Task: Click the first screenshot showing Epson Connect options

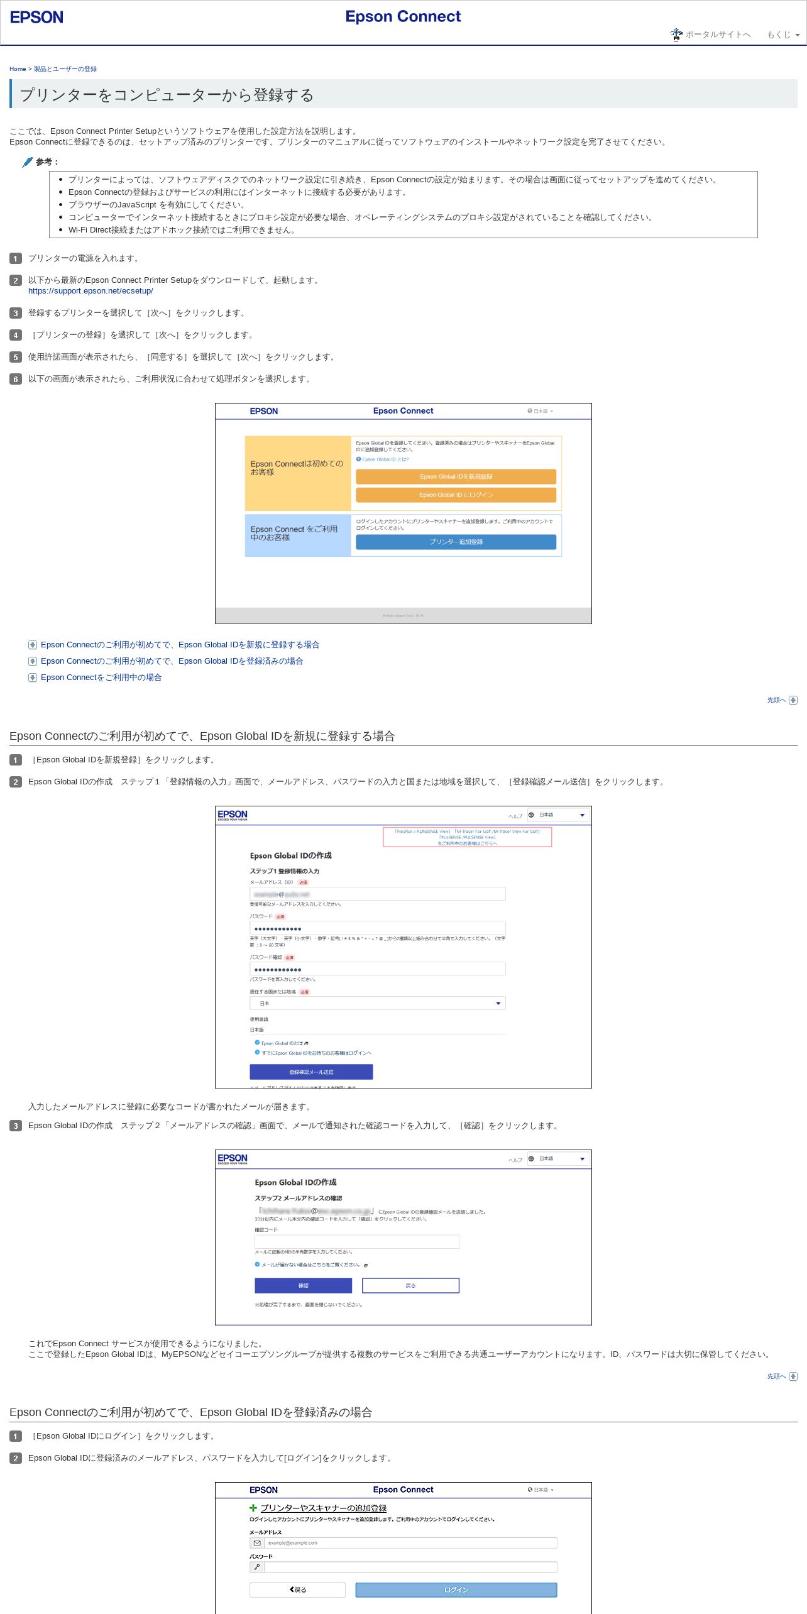Action: coord(403,513)
